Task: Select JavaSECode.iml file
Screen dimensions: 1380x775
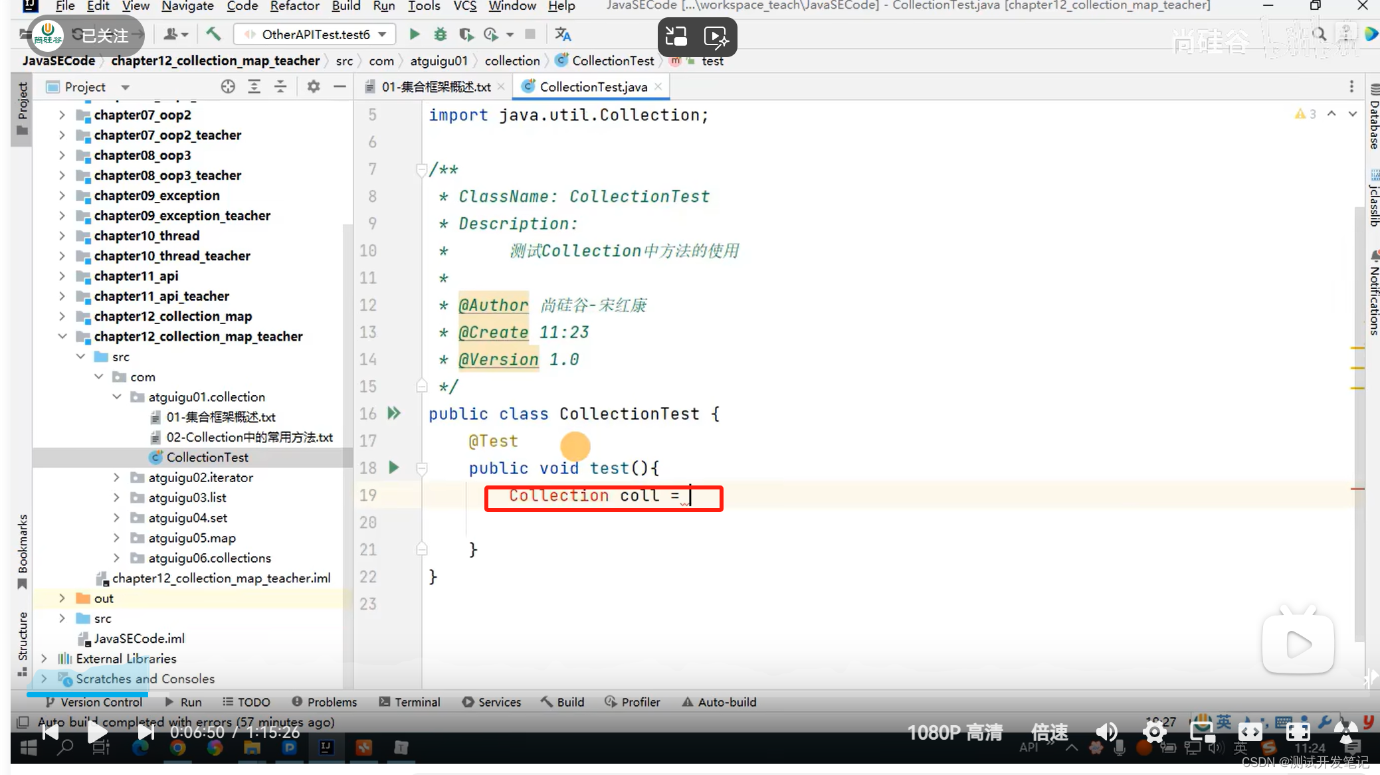Action: pyautogui.click(x=139, y=639)
